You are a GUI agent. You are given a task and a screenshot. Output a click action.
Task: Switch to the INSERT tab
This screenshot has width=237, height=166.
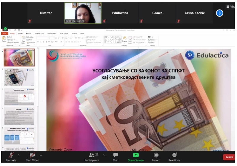point(20,34)
